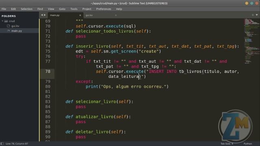Open the Goto menu

62,9
